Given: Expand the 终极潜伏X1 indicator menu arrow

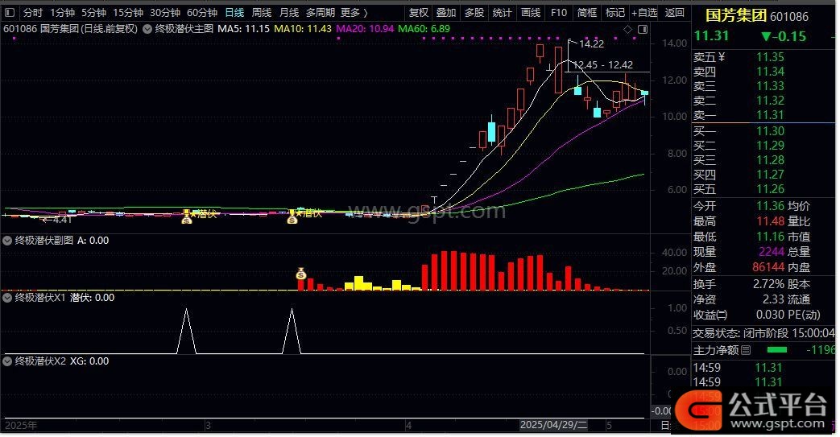Looking at the screenshot, I should point(7,298).
